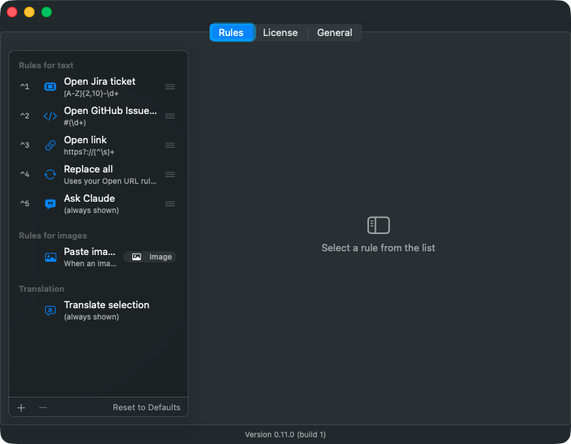Click Reset to Defaults

click(x=147, y=408)
